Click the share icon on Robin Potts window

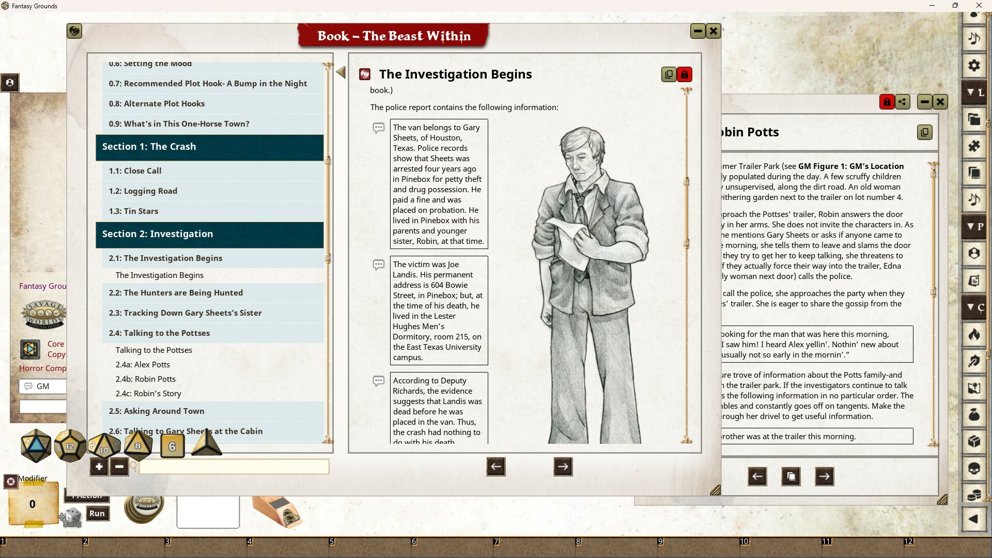tap(903, 102)
